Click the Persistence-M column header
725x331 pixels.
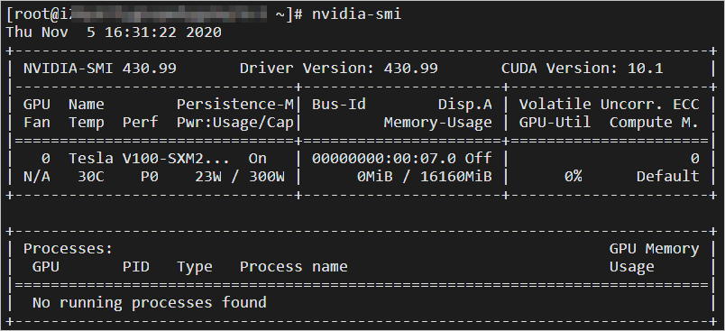point(234,105)
